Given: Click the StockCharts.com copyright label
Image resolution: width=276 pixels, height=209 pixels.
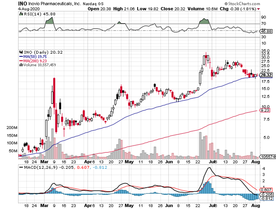Looking at the screenshot, I should click(242, 4).
